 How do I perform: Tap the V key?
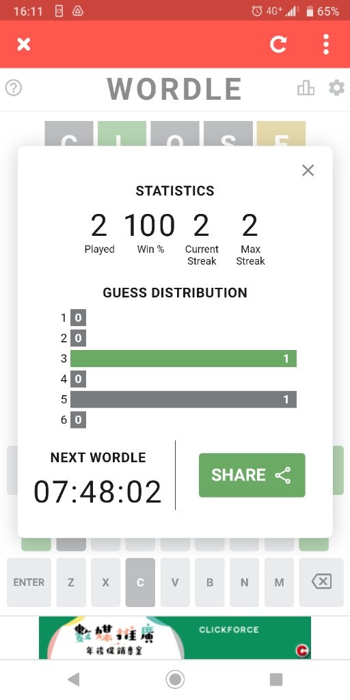pos(175,582)
